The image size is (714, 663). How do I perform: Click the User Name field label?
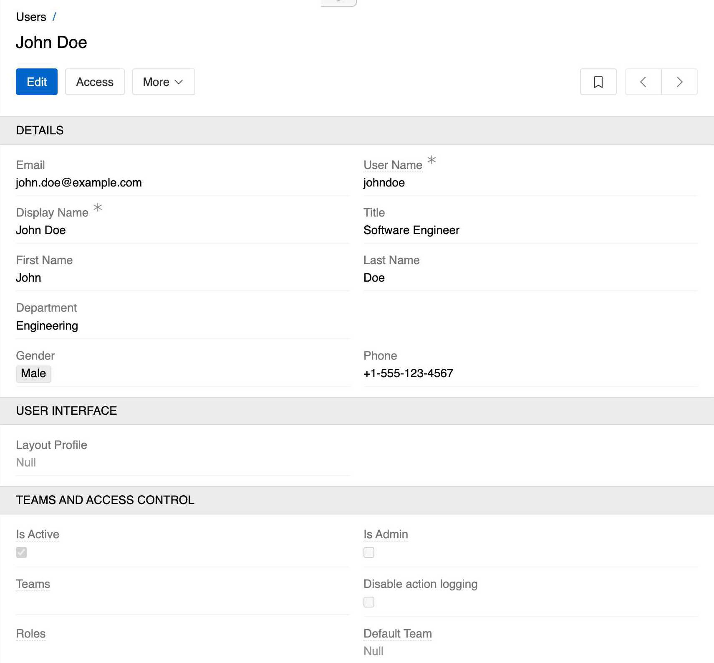tap(393, 165)
